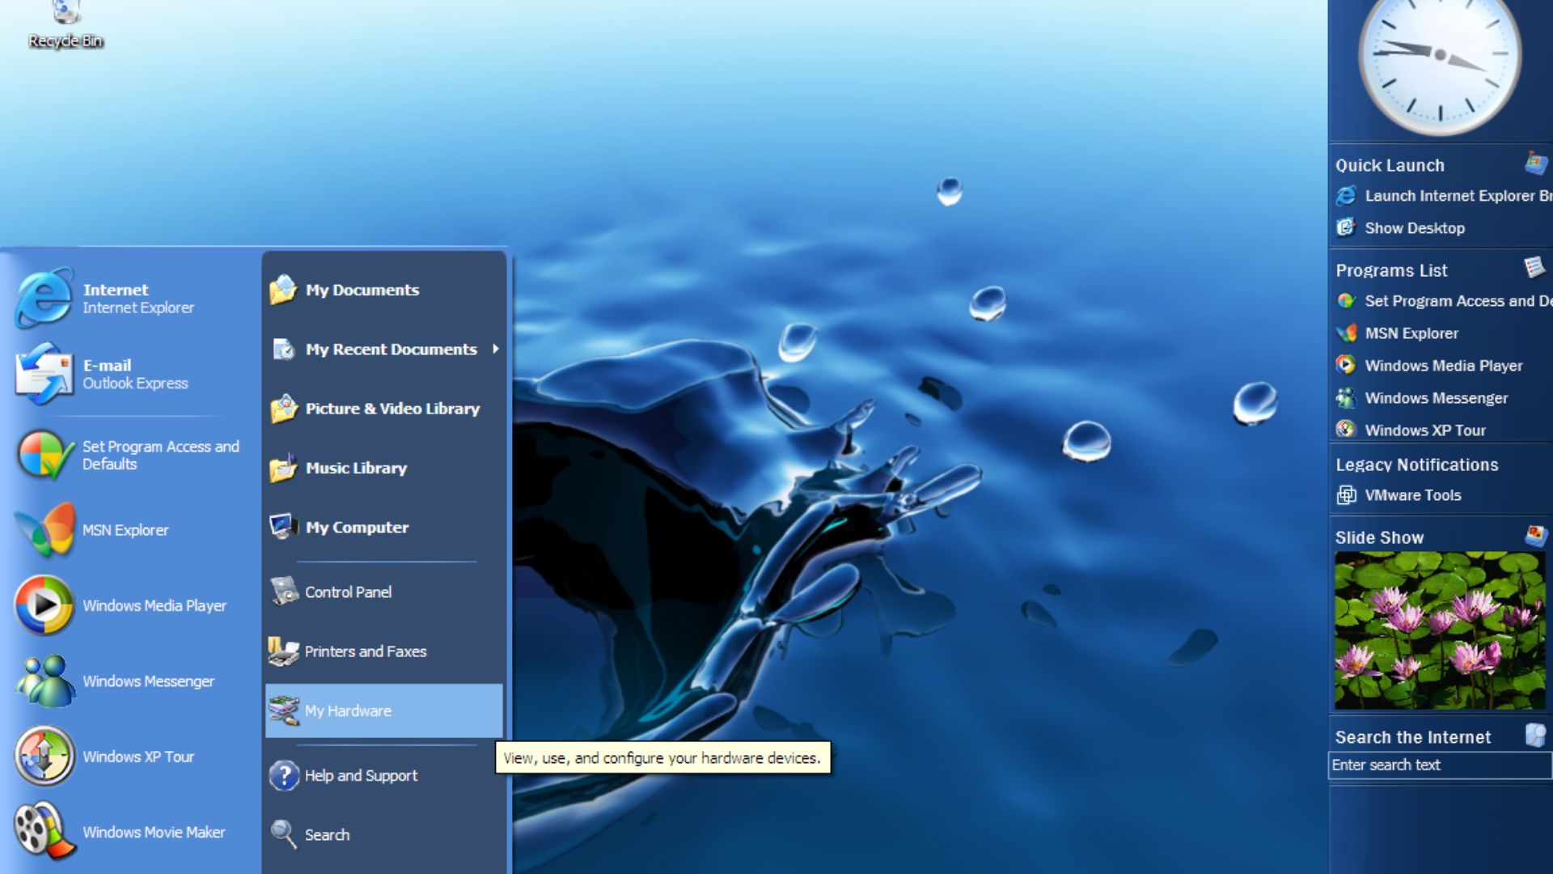Click the Search the Internet text field
This screenshot has width=1553, height=874.
1438,765
